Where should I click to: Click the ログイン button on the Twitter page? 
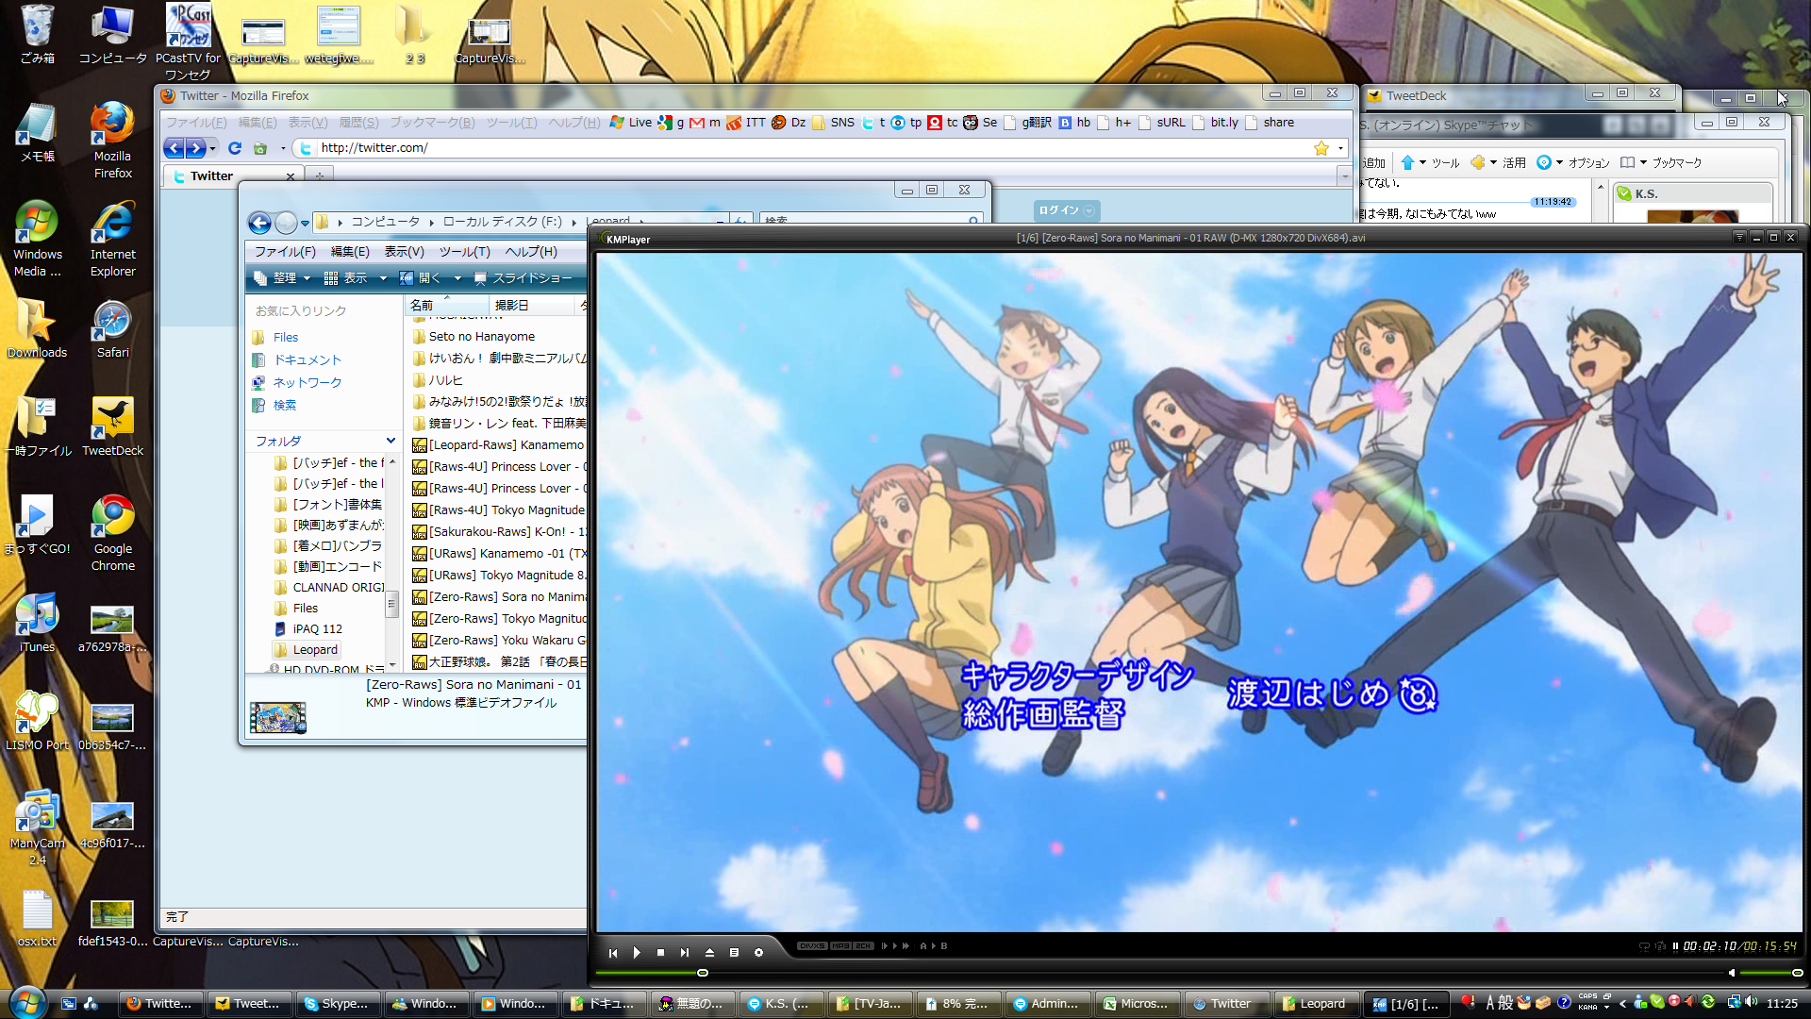1067,210
